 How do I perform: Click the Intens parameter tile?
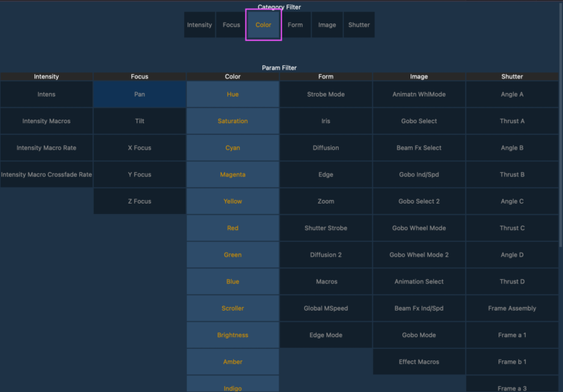(x=46, y=95)
